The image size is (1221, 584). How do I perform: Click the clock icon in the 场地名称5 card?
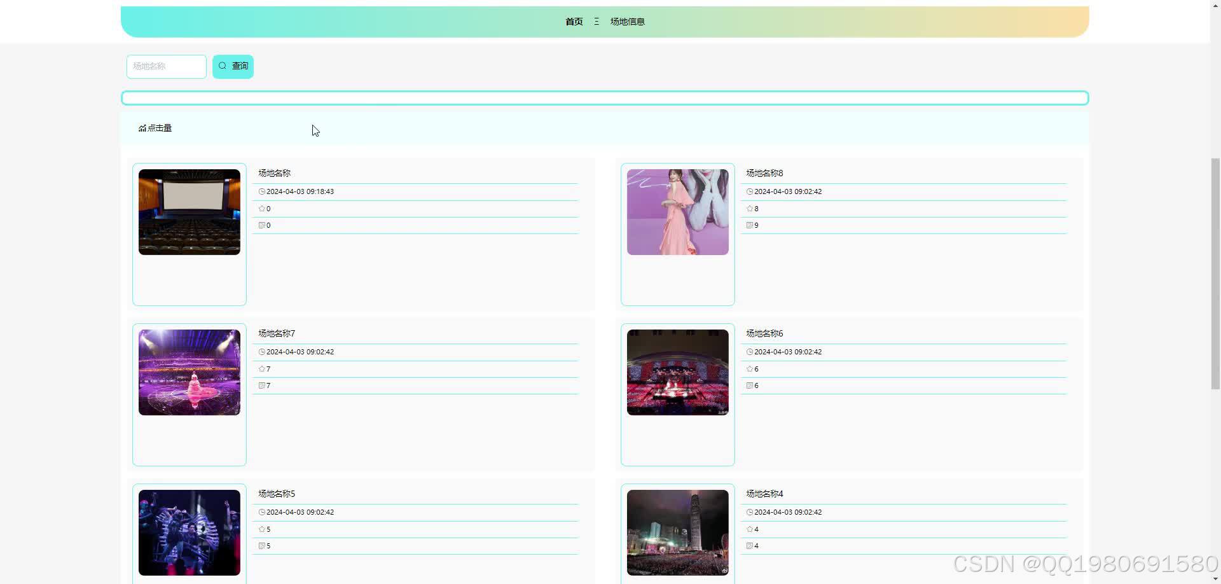tap(262, 512)
